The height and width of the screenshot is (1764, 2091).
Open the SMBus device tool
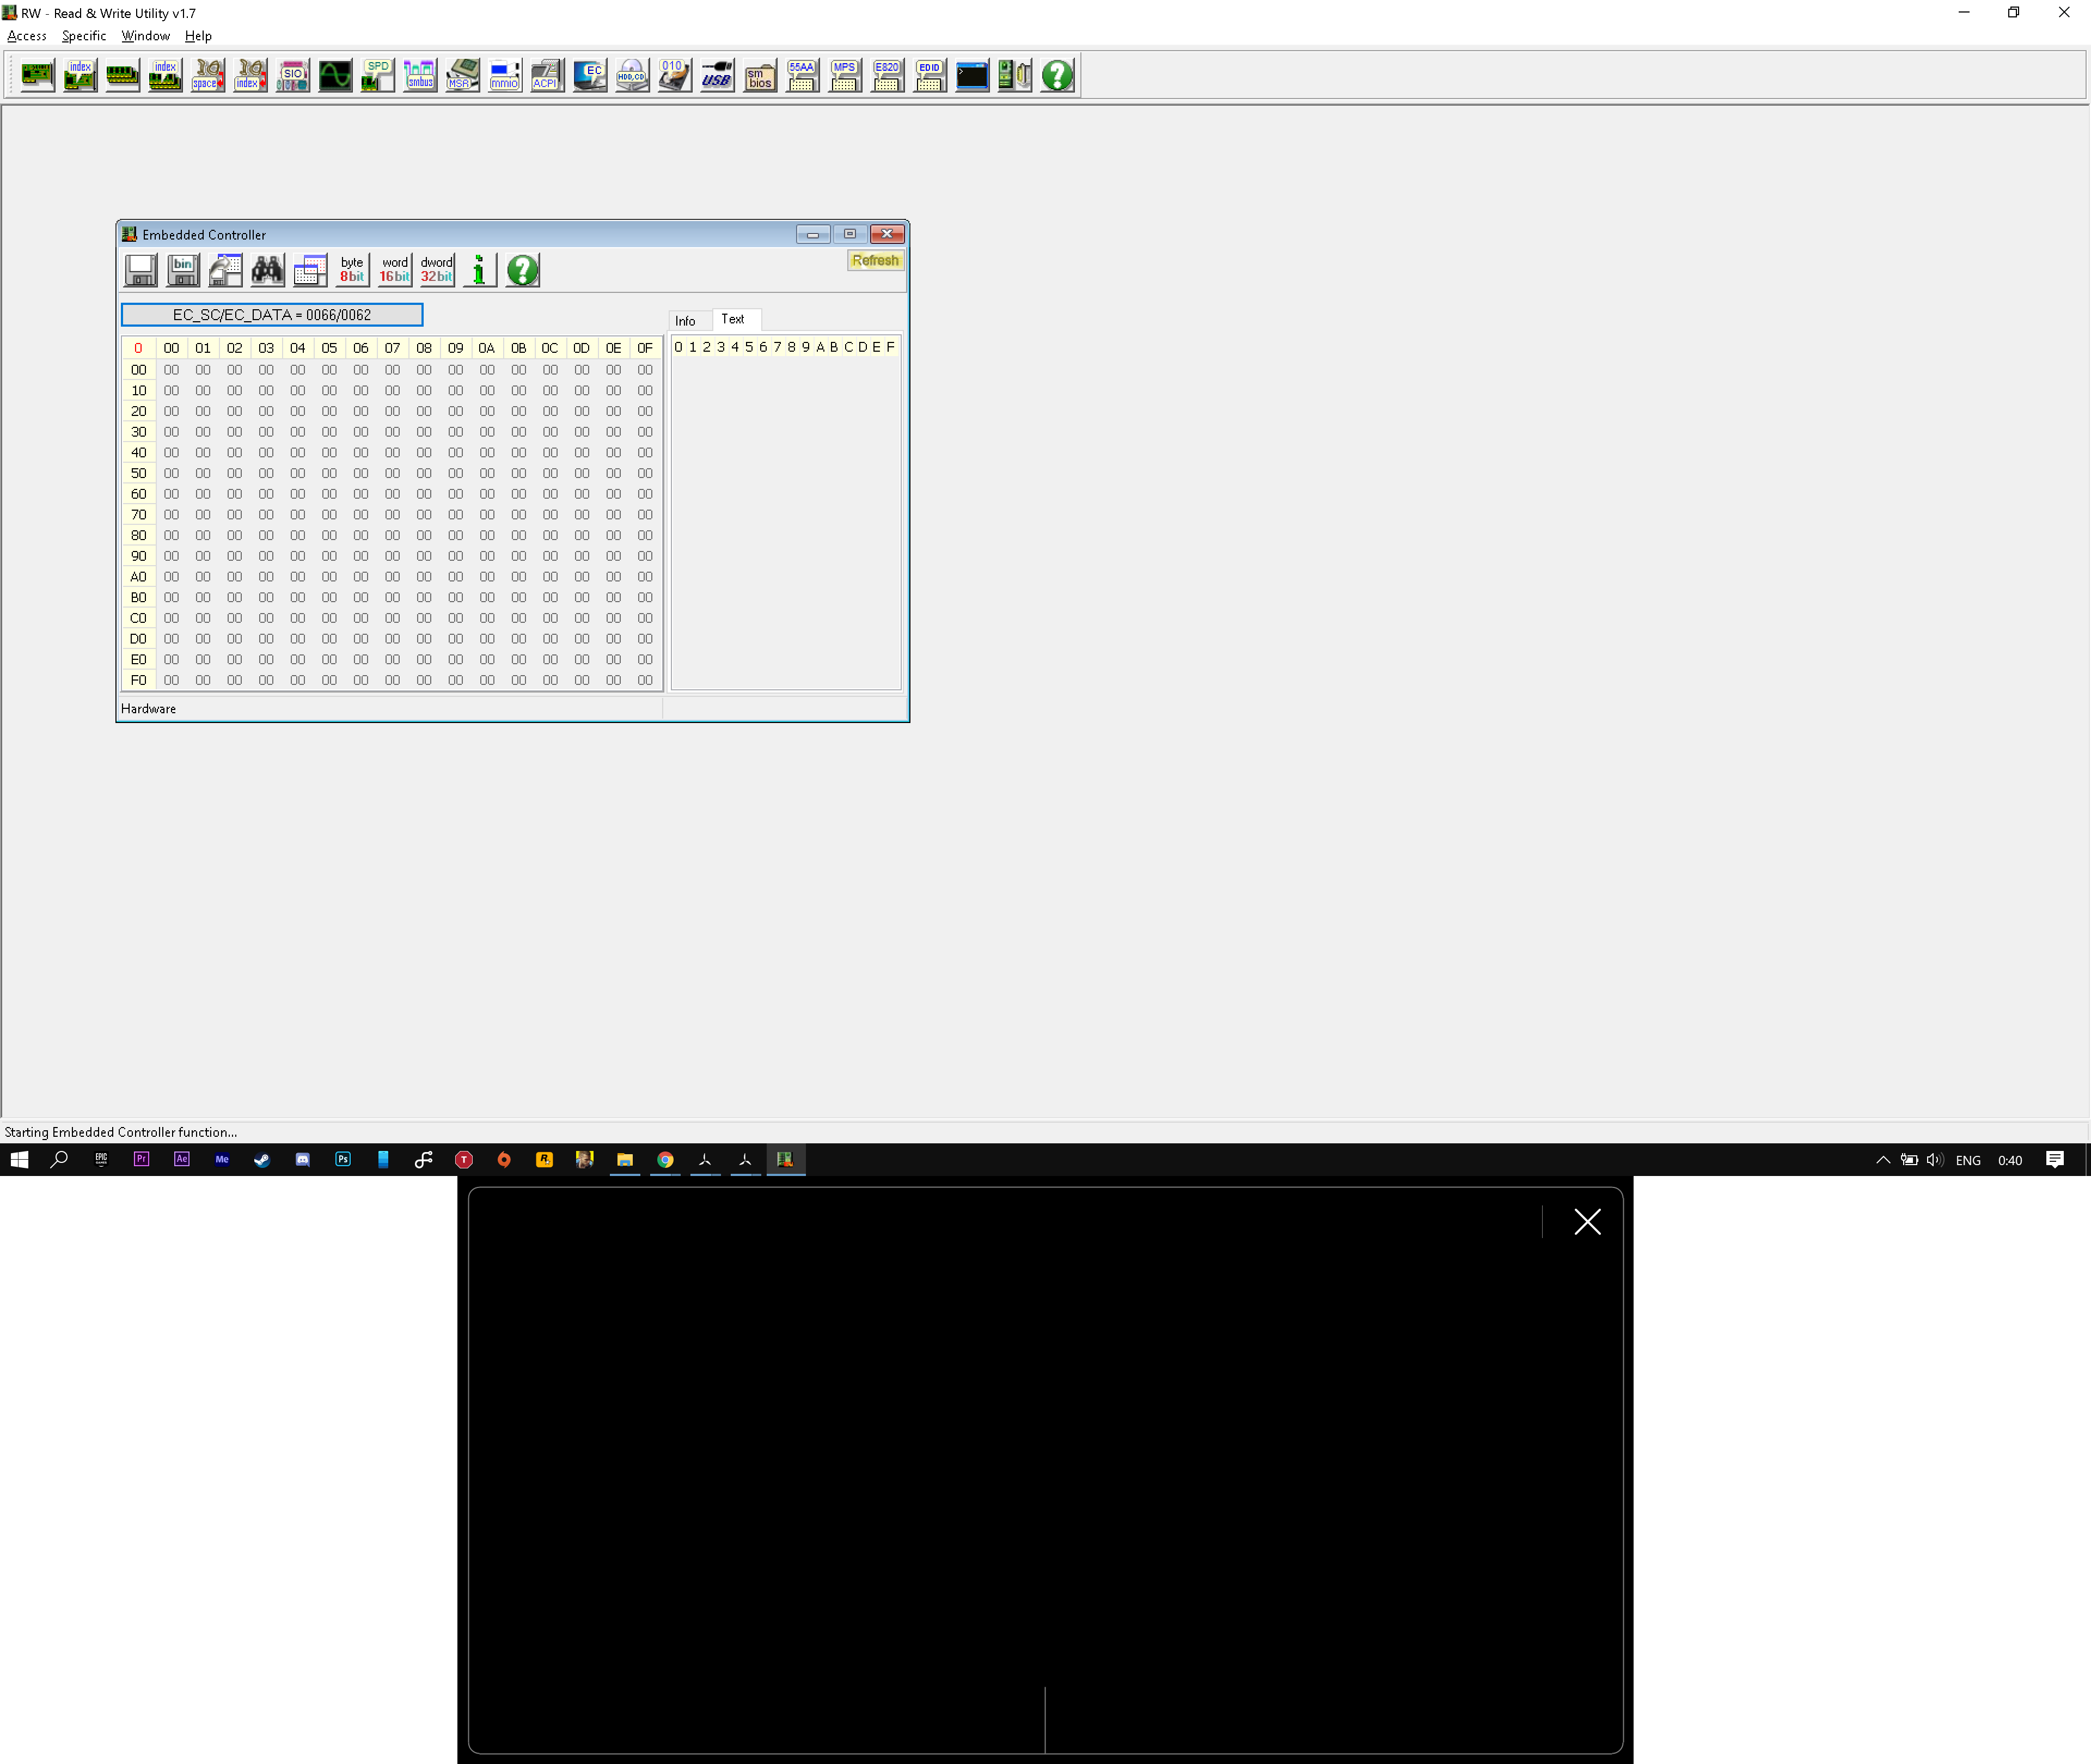point(420,75)
